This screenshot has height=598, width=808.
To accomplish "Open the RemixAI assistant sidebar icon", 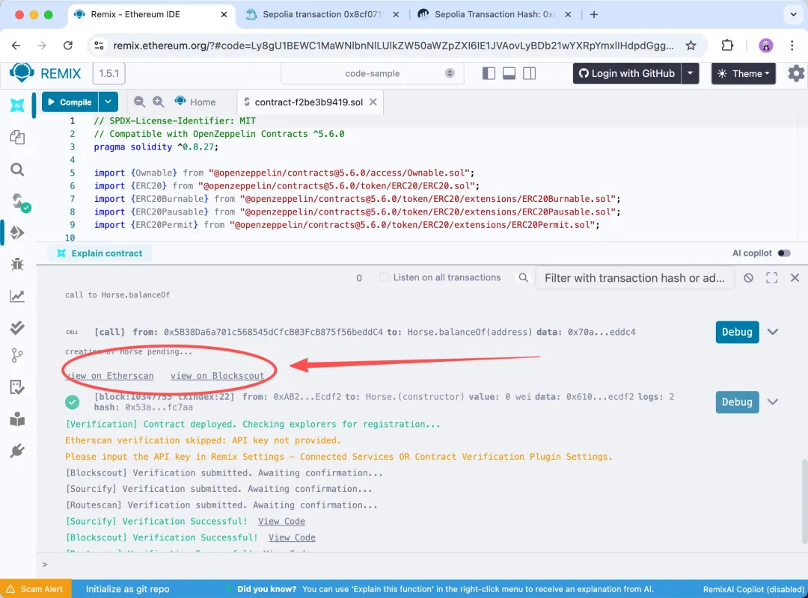I will [17, 105].
